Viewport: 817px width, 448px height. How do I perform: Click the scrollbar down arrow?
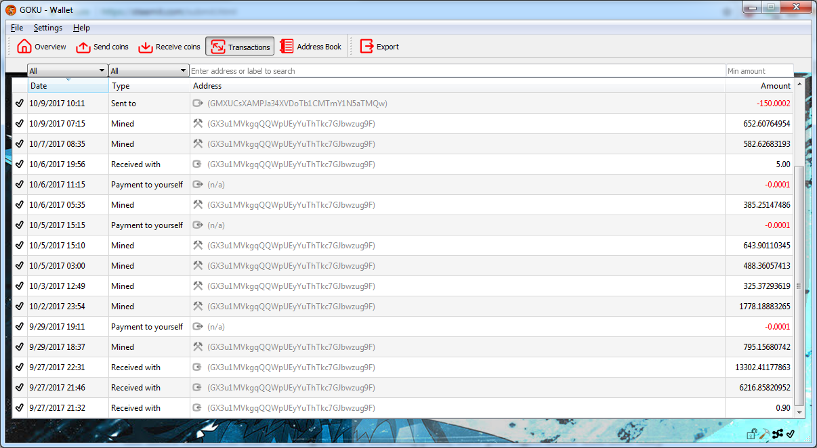tap(799, 411)
